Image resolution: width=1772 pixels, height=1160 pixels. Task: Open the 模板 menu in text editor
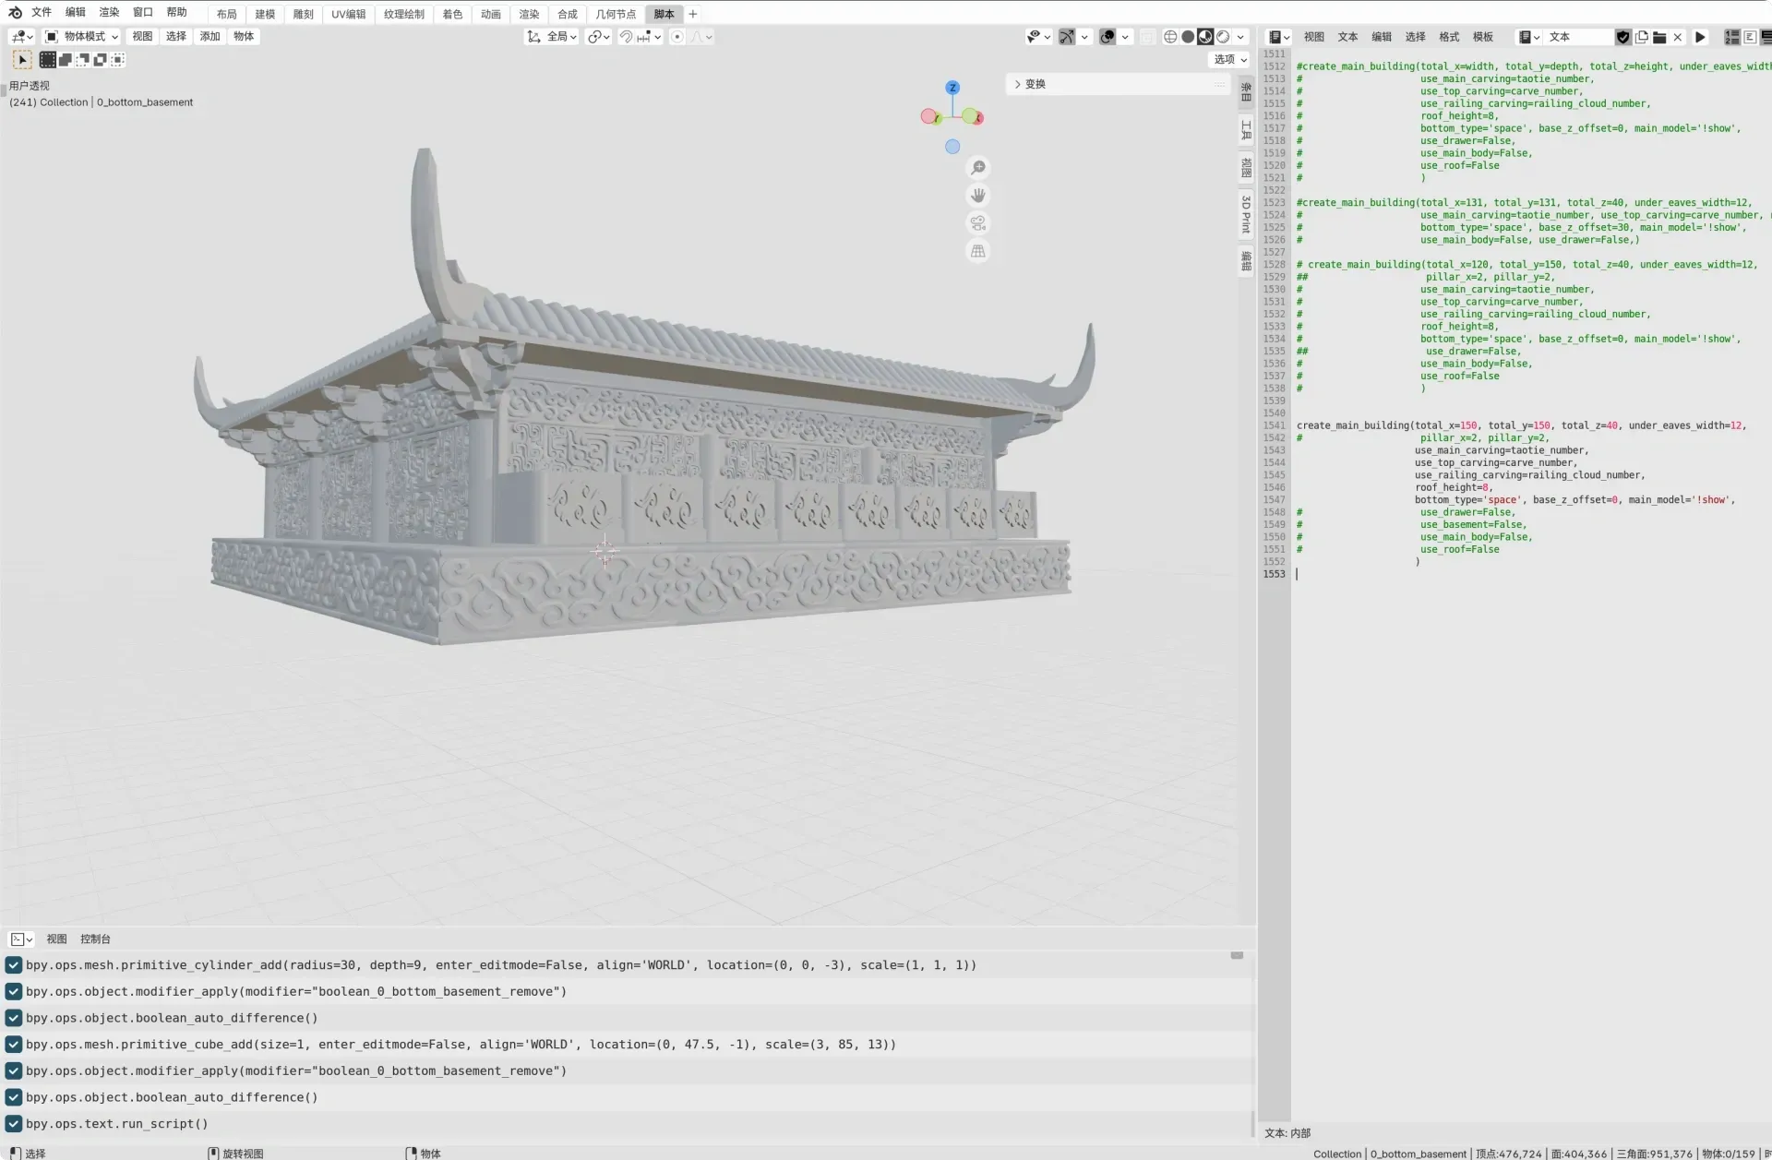(x=1483, y=37)
